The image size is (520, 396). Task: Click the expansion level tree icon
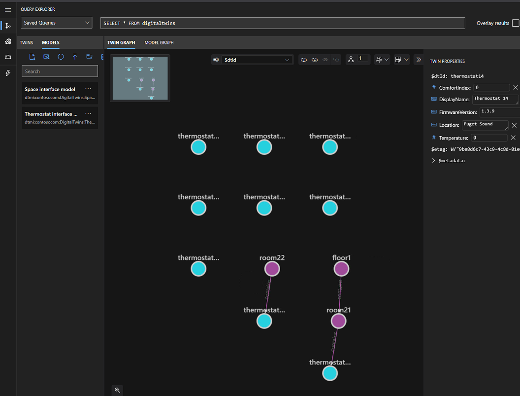point(351,60)
